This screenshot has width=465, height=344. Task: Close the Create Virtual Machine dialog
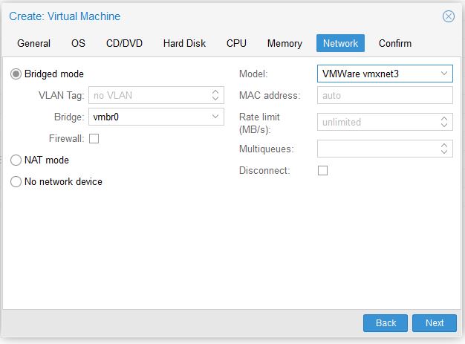click(448, 16)
